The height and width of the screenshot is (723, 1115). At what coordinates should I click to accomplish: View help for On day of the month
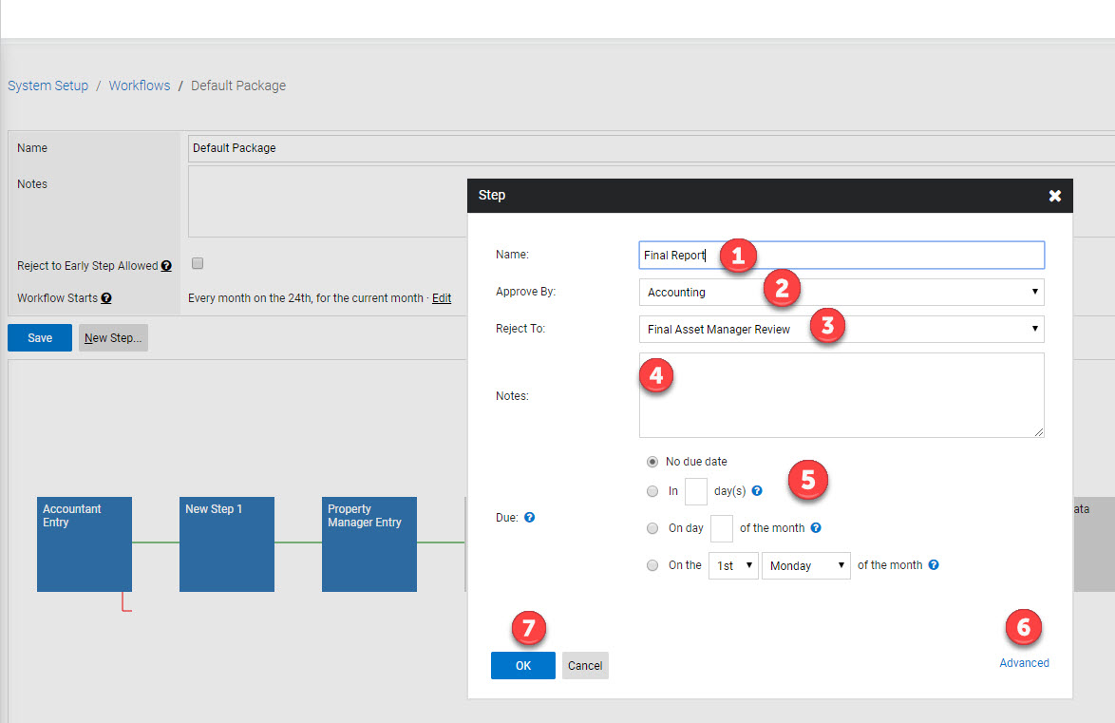click(x=816, y=527)
